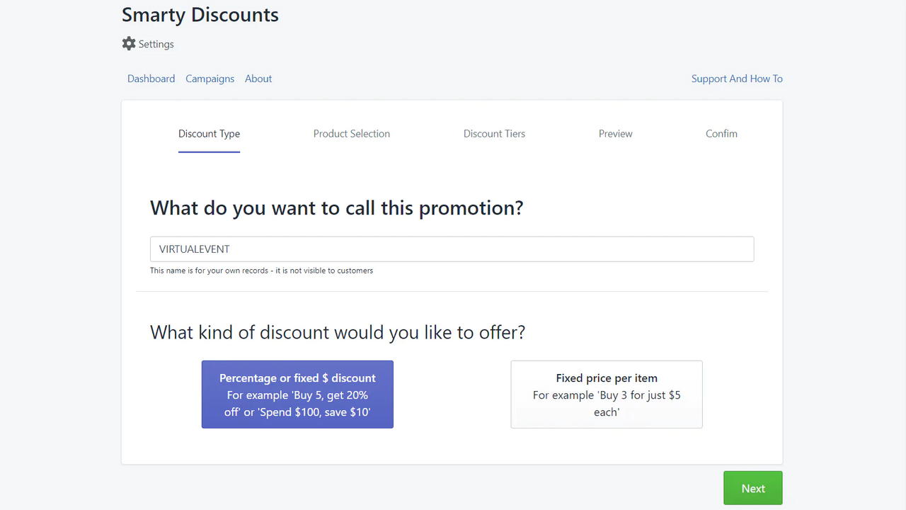The height and width of the screenshot is (510, 906).
Task: Click the green Next button
Action: tap(752, 488)
